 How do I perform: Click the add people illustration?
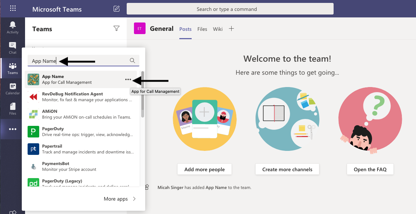204,119
